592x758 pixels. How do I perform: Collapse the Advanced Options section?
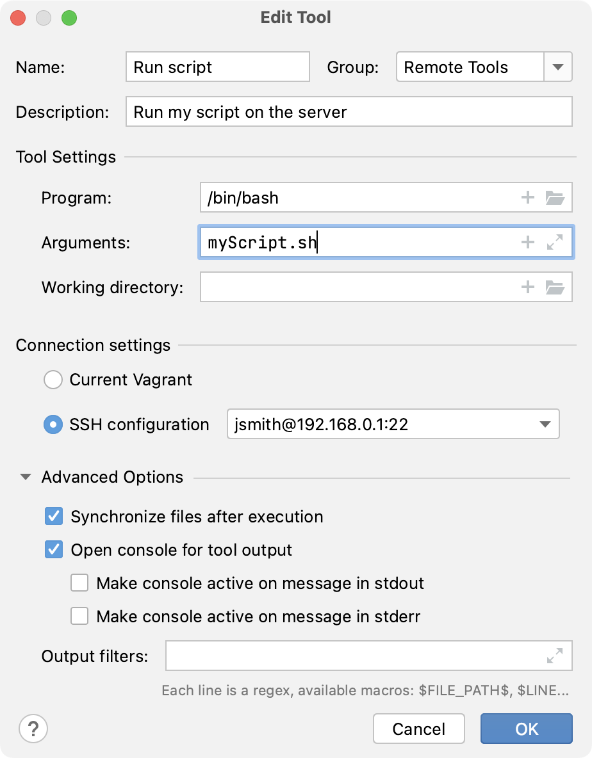pos(24,476)
